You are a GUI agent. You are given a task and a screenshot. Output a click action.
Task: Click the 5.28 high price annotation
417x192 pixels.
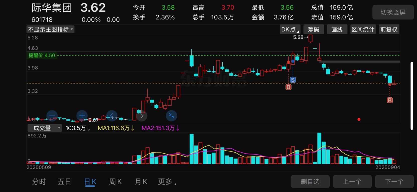pos(300,37)
